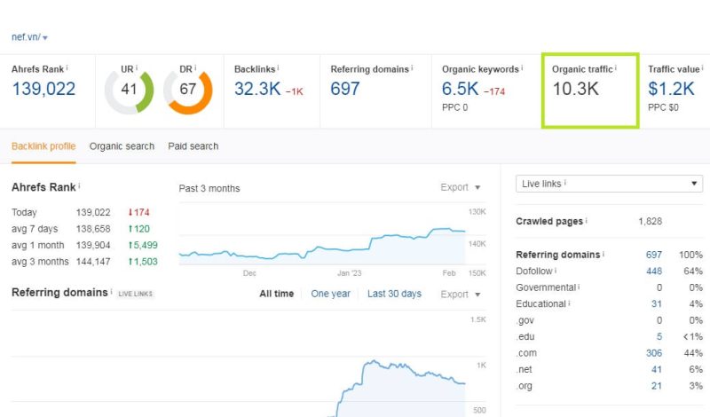The image size is (710, 417).
Task: Click the avg 3 months value 144,147
Action: coord(93,261)
